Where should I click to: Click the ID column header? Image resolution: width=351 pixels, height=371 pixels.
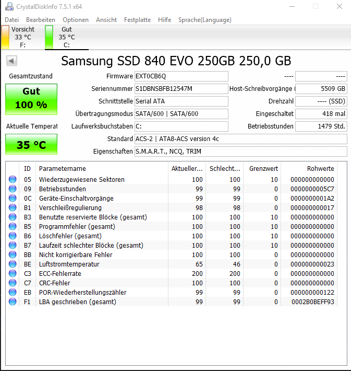[x=28, y=168]
